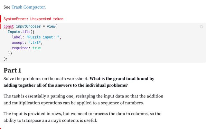Image resolution: width=206 pixels, height=129 pixels.
Task: Open the Trash Compactor link
Action: tap(28, 7)
